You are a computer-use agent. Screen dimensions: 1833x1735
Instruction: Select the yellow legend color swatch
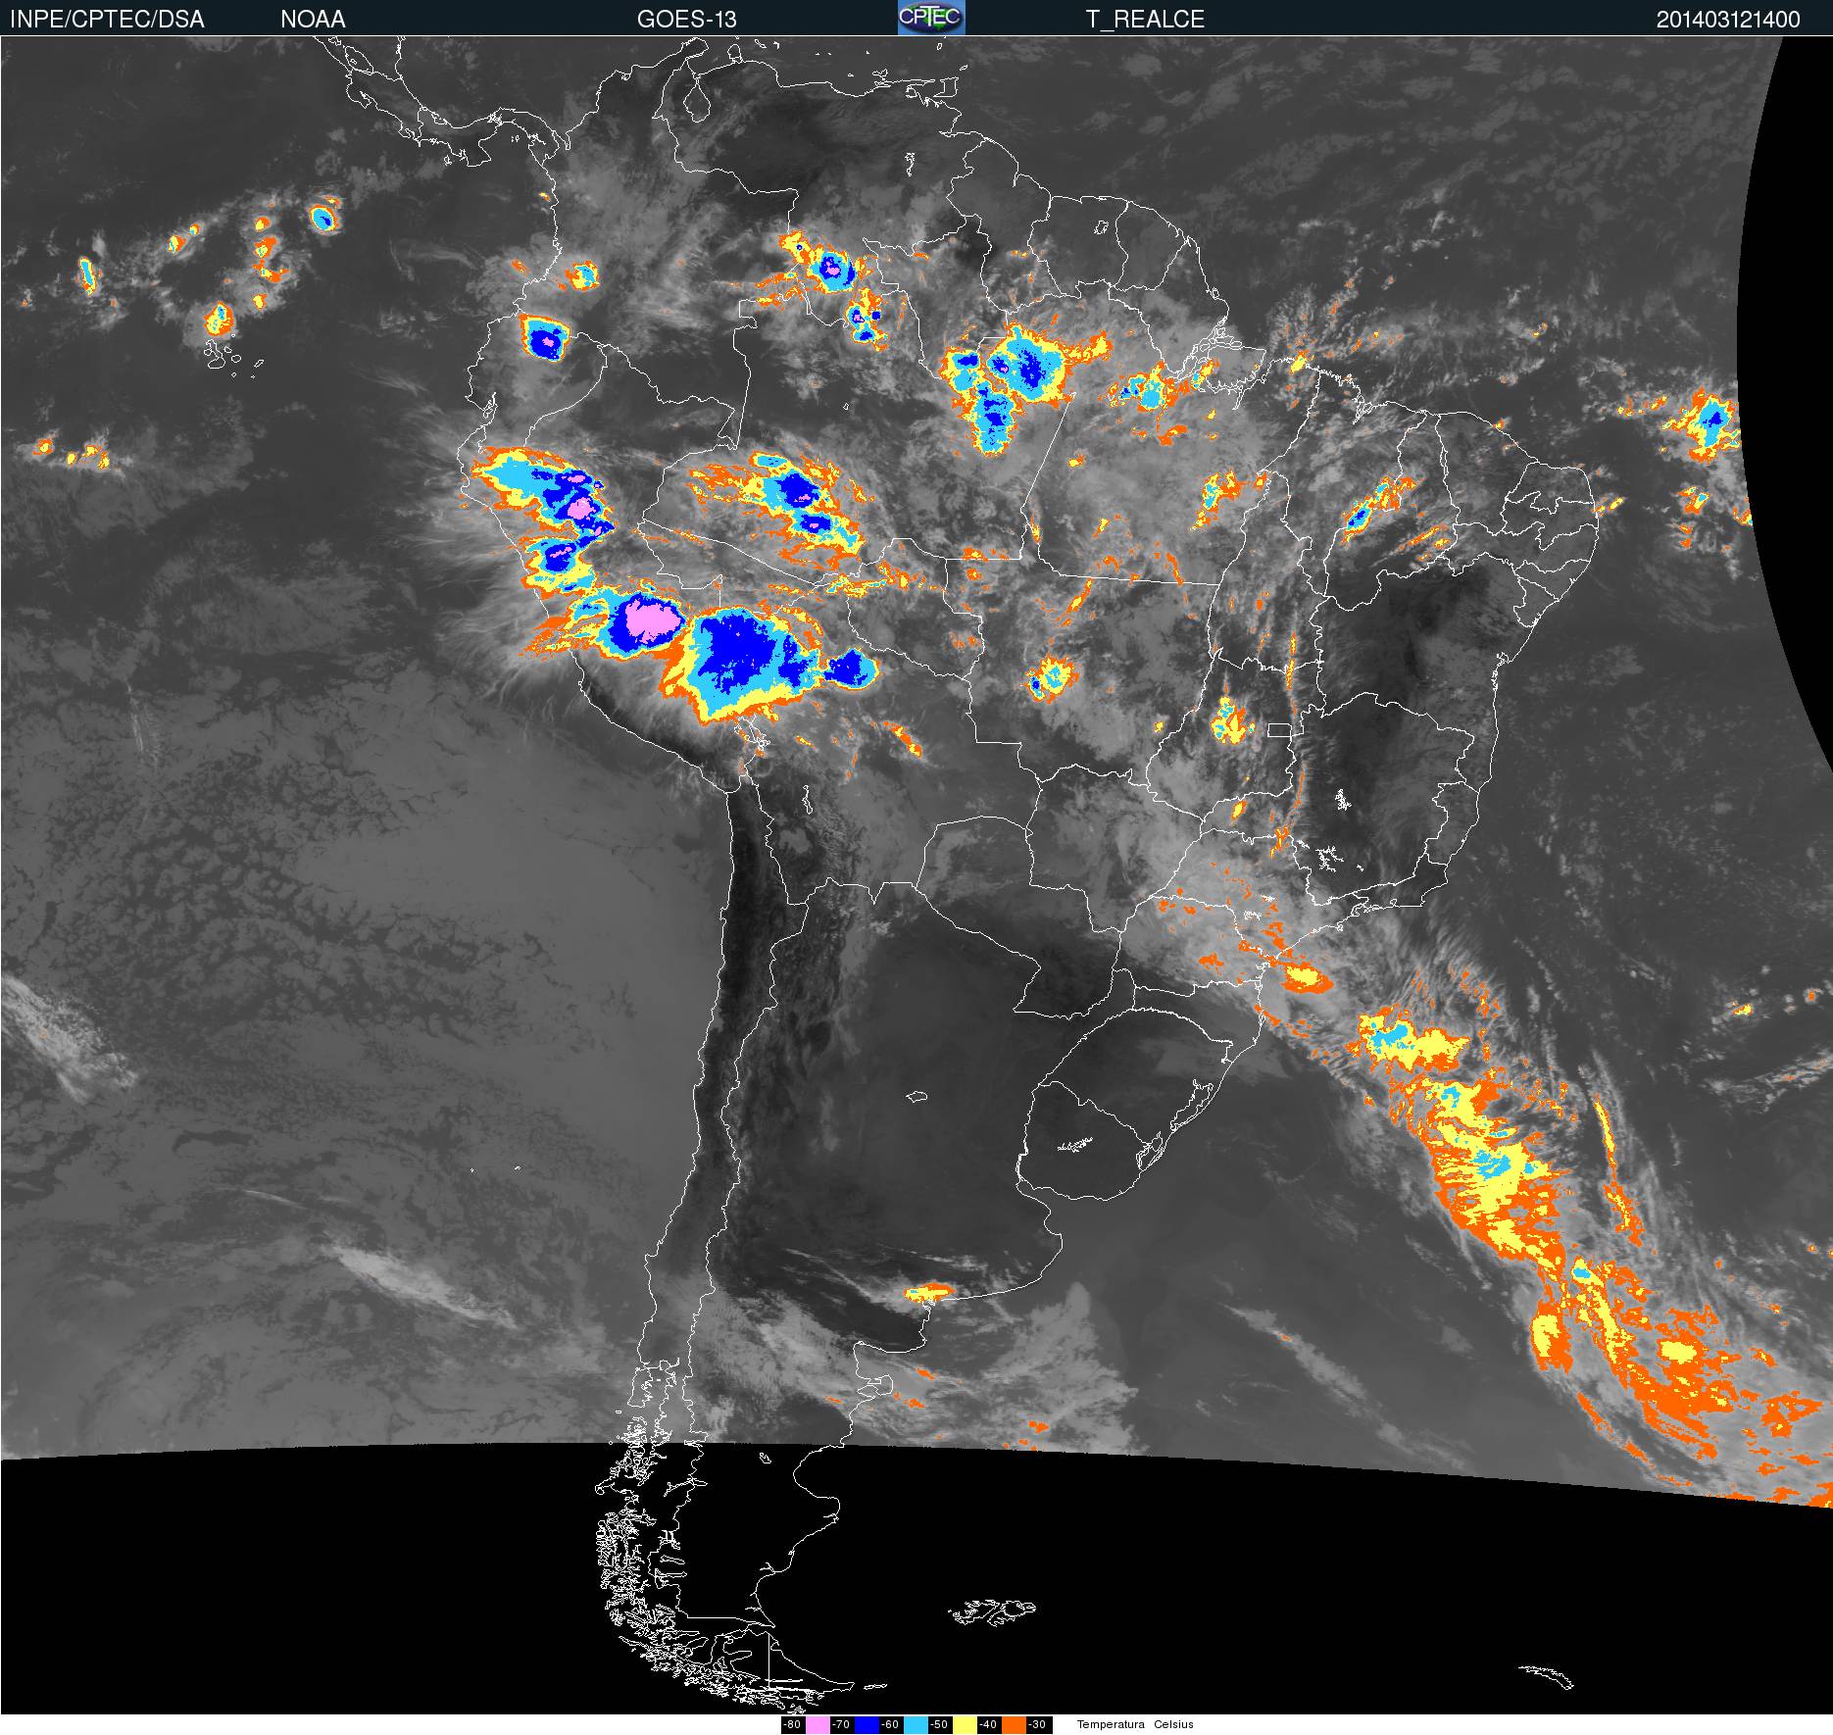coord(965,1724)
